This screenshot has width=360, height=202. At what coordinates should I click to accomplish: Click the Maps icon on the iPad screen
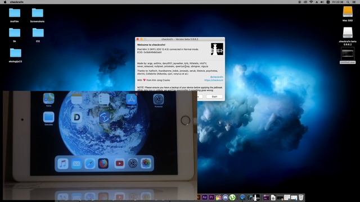coord(49,99)
